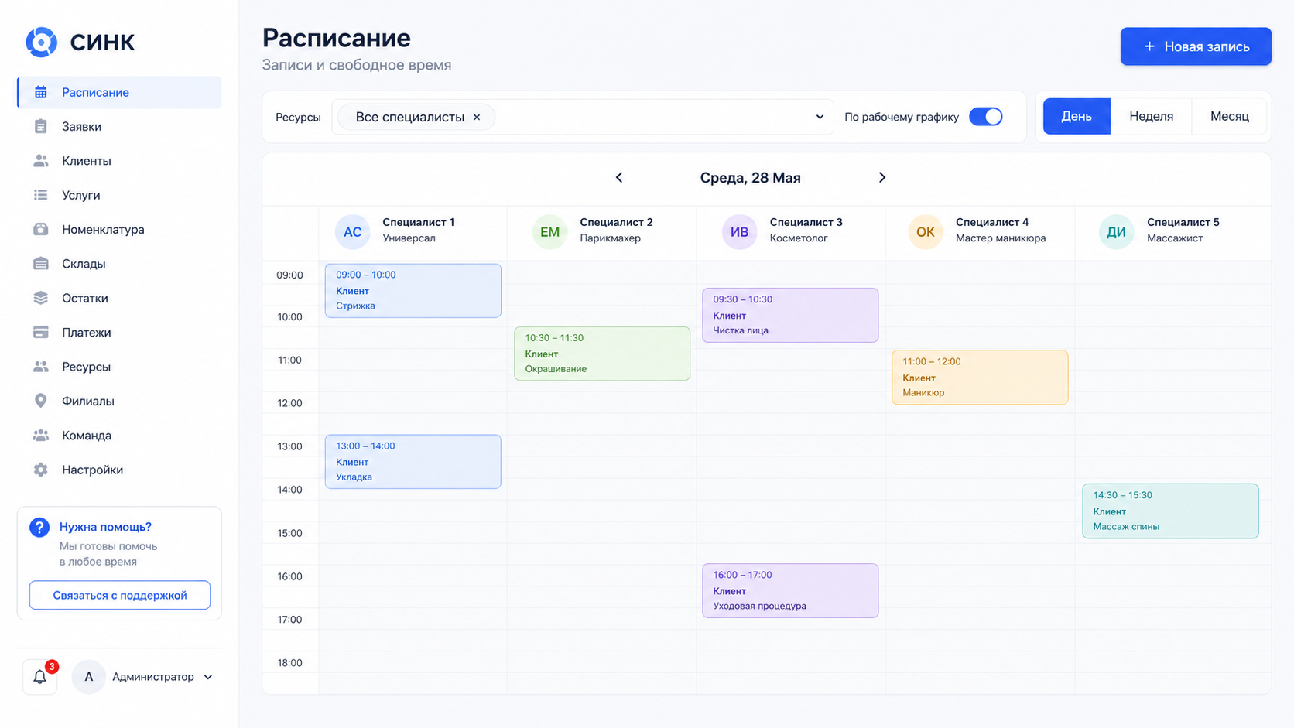The image size is (1294, 728).
Task: Click the Заявки clipboard icon
Action: [x=41, y=126]
